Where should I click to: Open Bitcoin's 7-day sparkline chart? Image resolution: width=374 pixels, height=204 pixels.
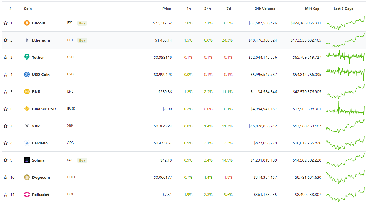[x=345, y=23]
